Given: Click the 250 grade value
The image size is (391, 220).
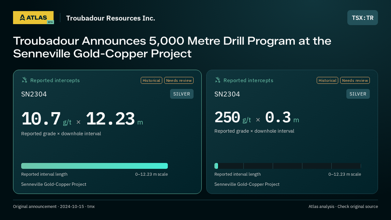Looking at the screenshot, I should point(227,118).
